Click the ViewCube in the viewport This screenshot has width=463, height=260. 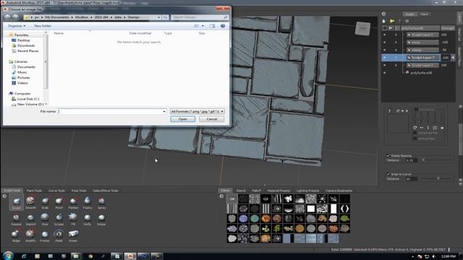362,29
